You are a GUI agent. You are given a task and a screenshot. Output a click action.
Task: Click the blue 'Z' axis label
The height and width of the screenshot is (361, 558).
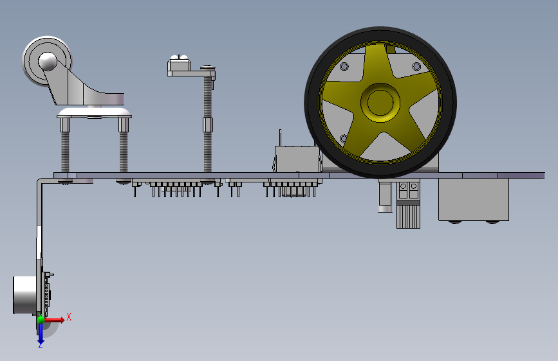pyautogui.click(x=41, y=346)
